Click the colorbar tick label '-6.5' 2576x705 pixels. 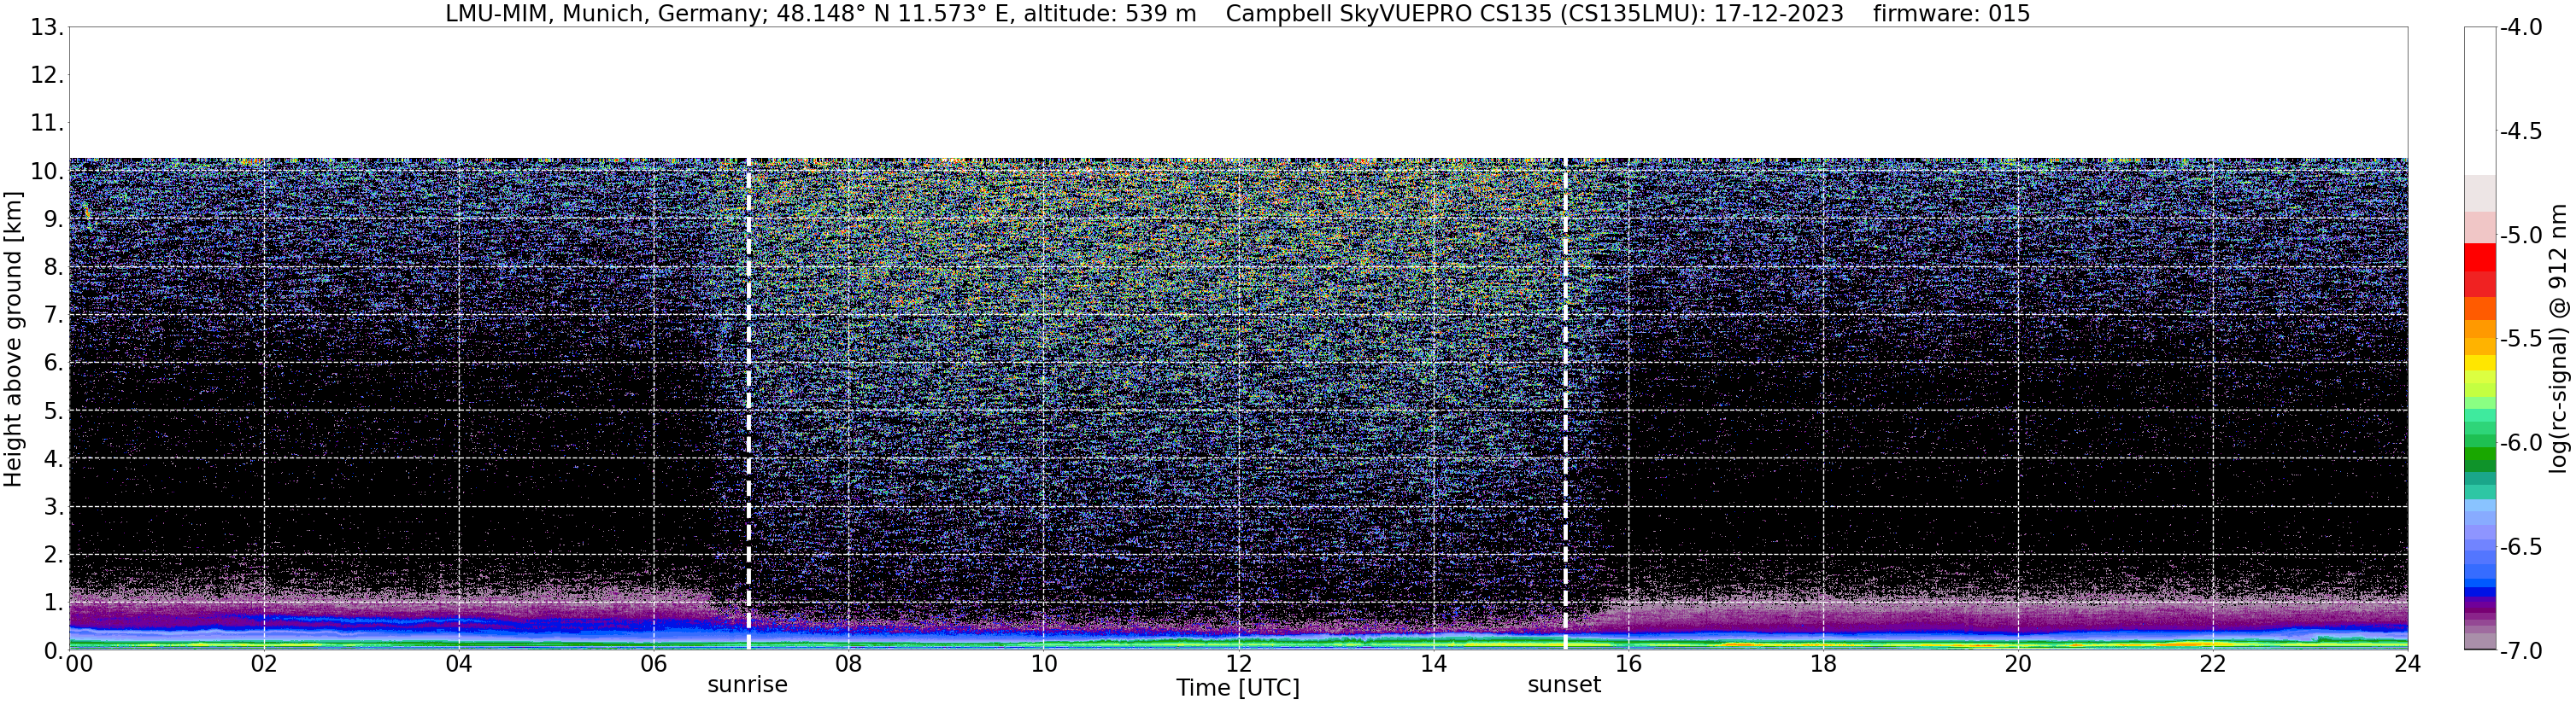[2521, 546]
